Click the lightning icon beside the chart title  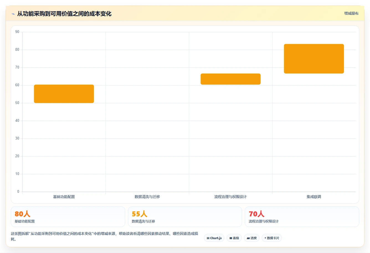coord(13,14)
